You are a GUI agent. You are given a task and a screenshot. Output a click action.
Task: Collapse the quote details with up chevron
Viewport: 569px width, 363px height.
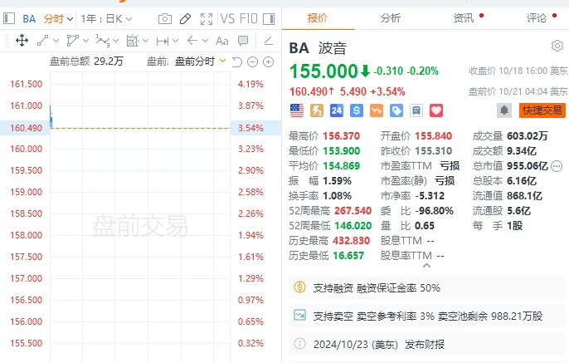tap(426, 266)
